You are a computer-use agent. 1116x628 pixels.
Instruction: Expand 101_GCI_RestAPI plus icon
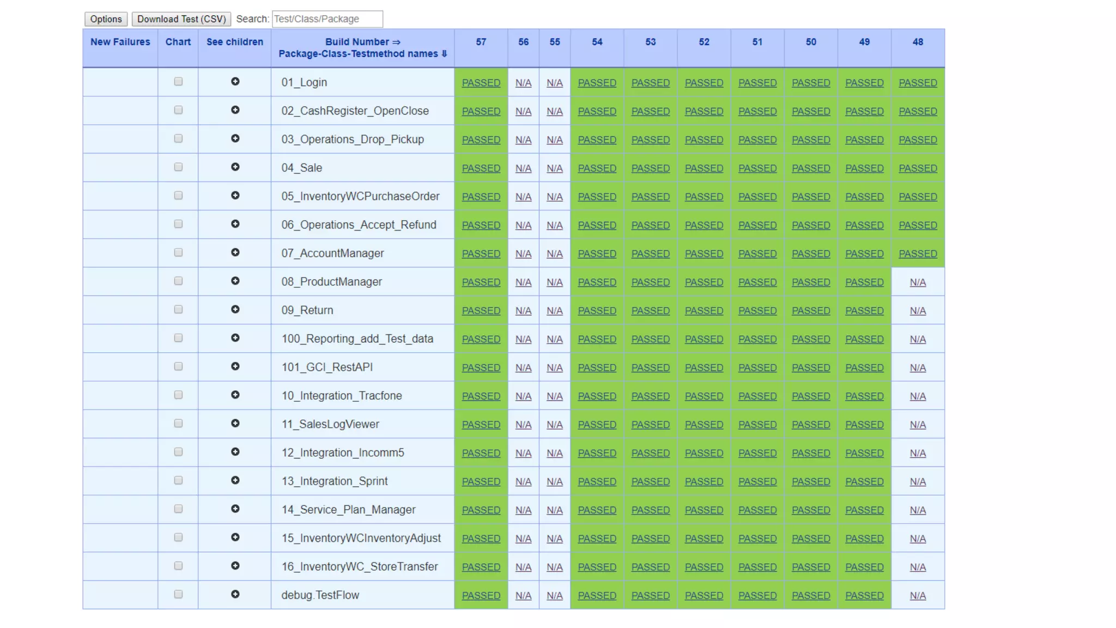tap(235, 366)
